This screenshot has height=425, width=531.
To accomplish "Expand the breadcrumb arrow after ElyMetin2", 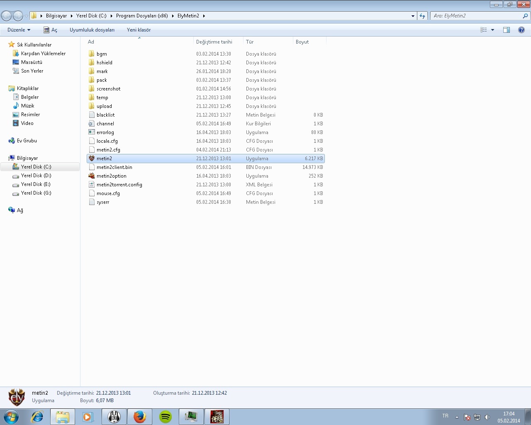I will (204, 16).
